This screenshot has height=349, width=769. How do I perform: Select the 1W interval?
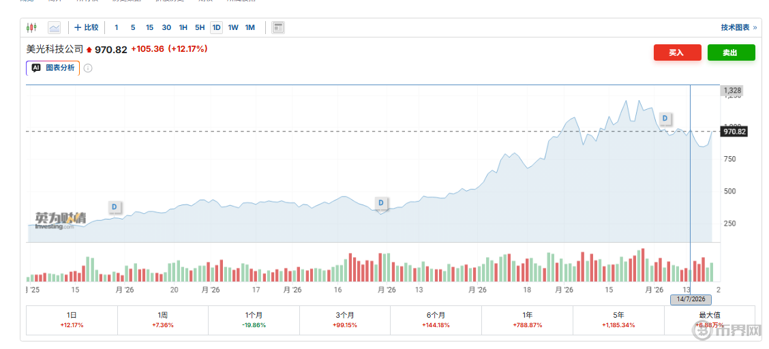233,27
